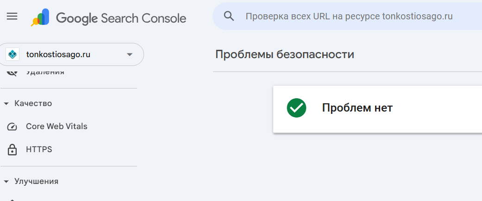Click the Google Search Console logo icon
Viewport: 482px width, 201px height.
click(x=40, y=18)
